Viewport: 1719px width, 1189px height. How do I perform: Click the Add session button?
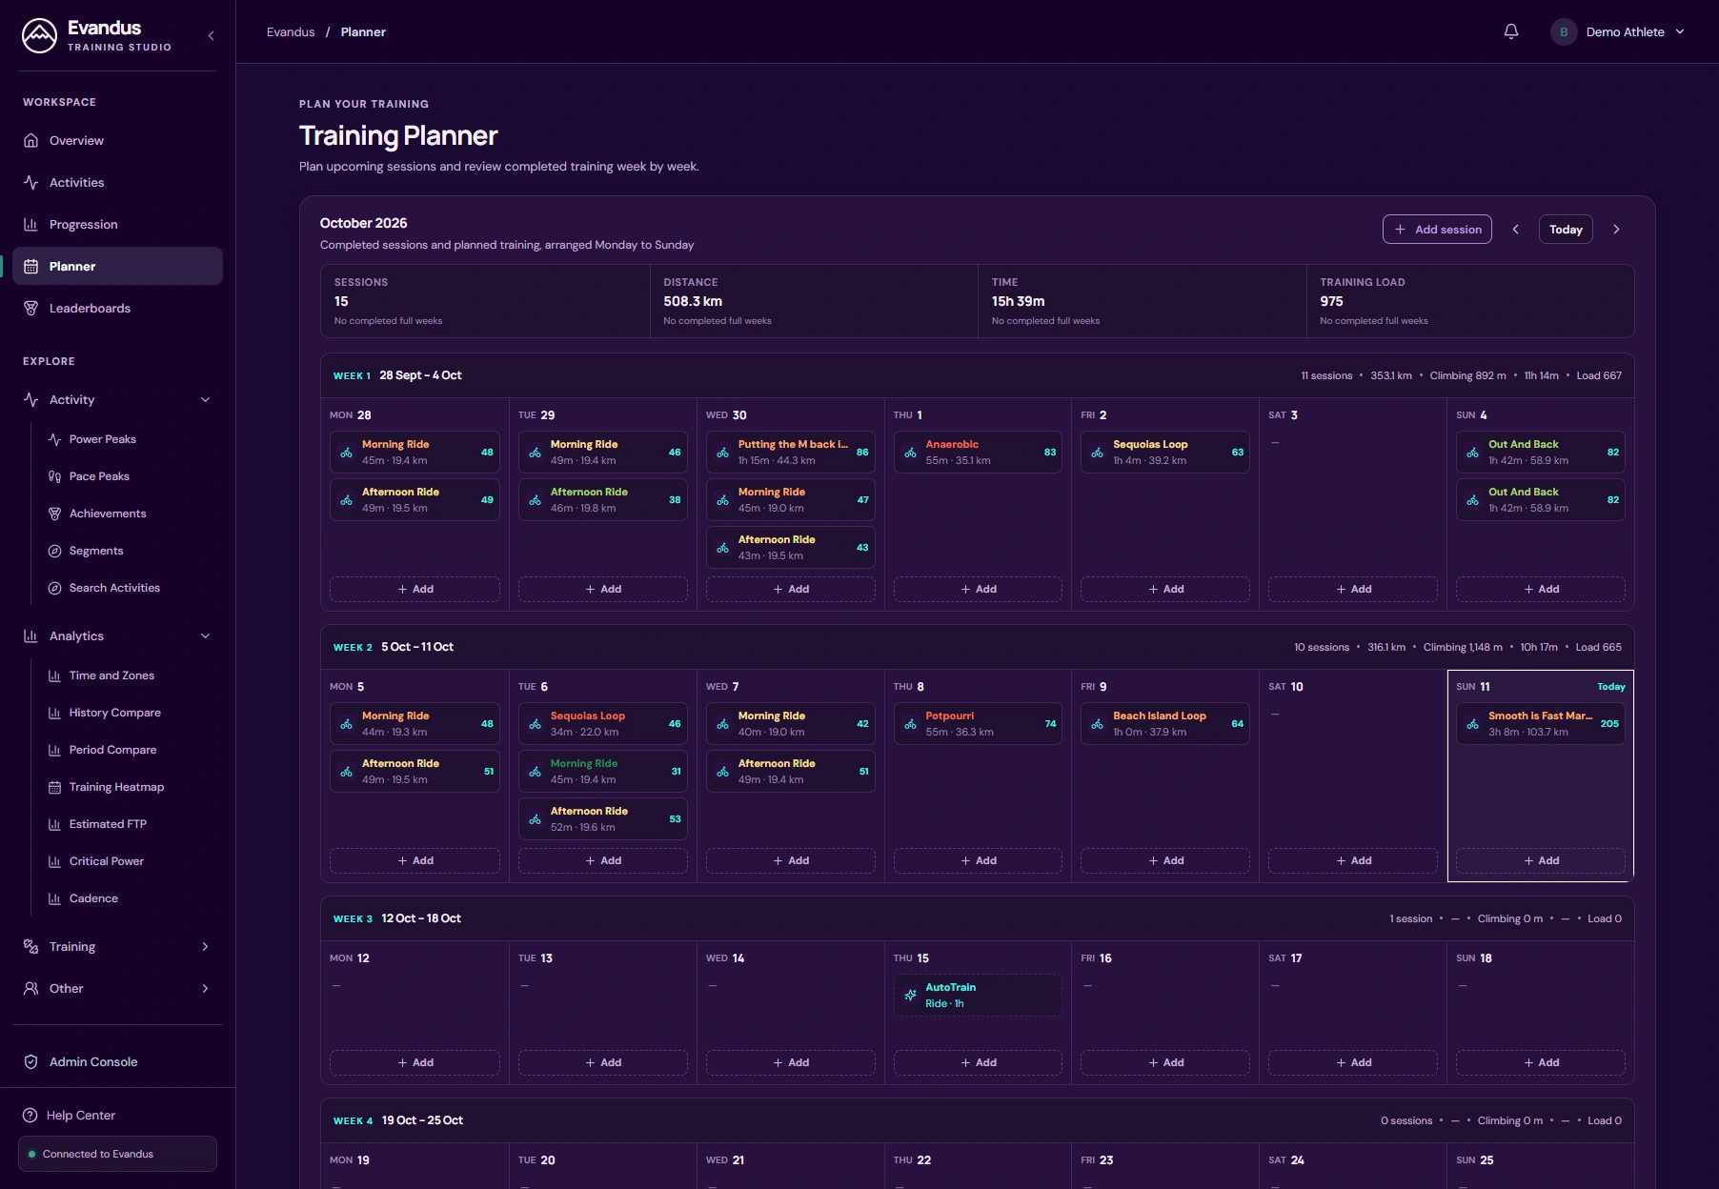pos(1437,229)
